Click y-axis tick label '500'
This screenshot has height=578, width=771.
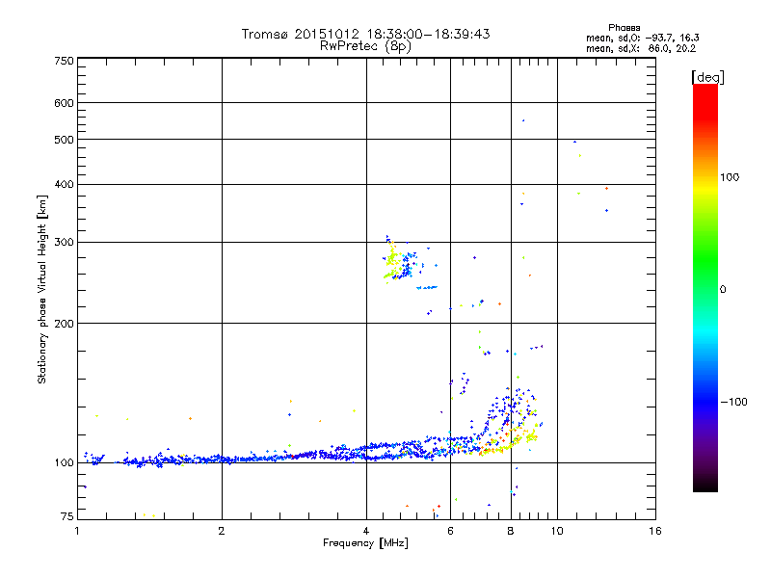[x=64, y=140]
